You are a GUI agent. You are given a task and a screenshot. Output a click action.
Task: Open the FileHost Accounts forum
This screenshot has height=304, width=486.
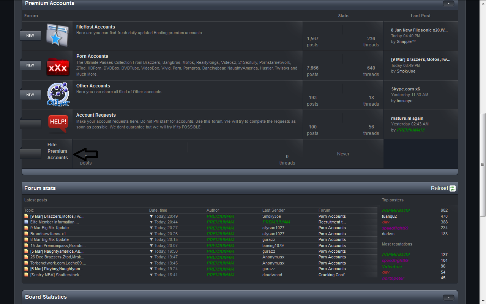click(x=96, y=27)
